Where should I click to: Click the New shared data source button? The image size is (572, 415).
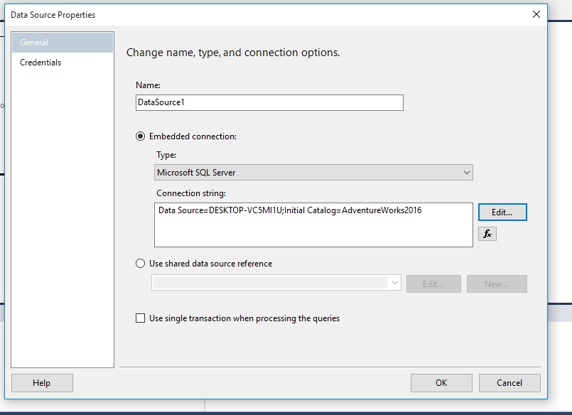point(497,283)
